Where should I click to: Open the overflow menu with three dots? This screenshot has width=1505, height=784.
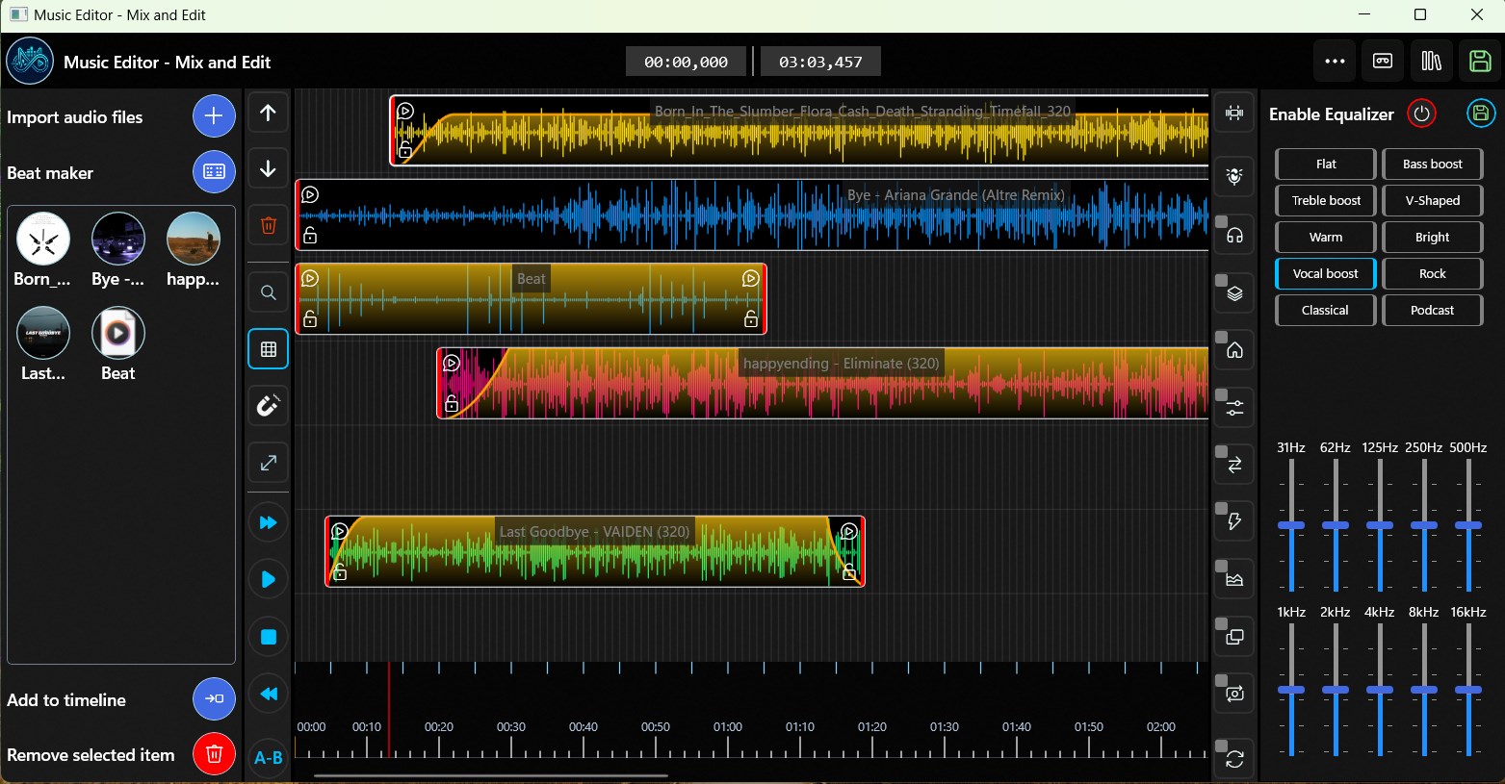pos(1335,60)
